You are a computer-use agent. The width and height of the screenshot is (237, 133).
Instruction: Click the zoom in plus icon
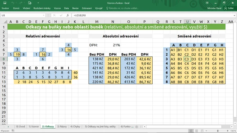pos(228,131)
